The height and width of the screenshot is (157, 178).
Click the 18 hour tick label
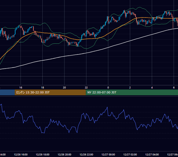coord(43,88)
